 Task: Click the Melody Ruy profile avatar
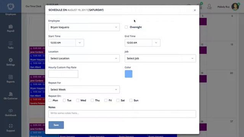tap(235, 6)
